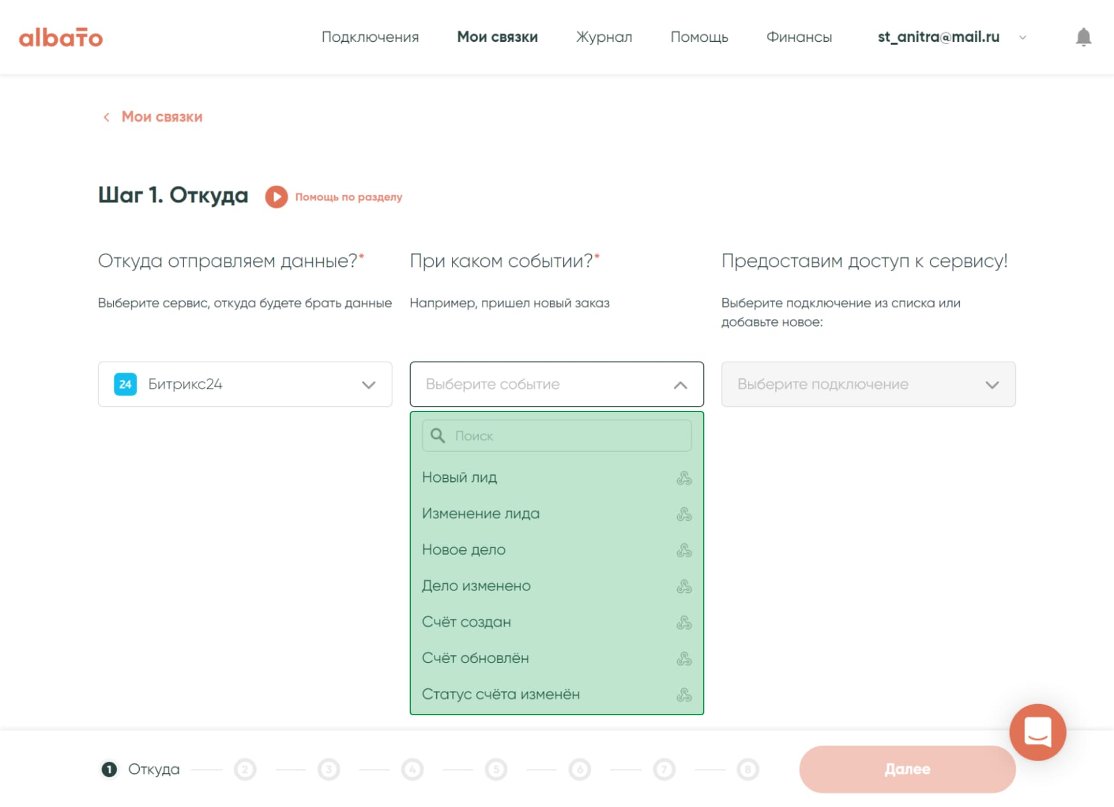The height and width of the screenshot is (807, 1114).
Task: Click step 1 circle in progress bar
Action: click(109, 769)
